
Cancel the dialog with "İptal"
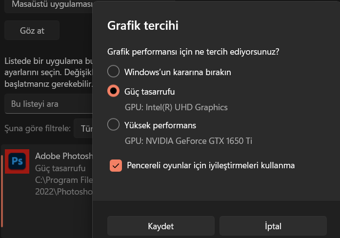click(x=273, y=226)
